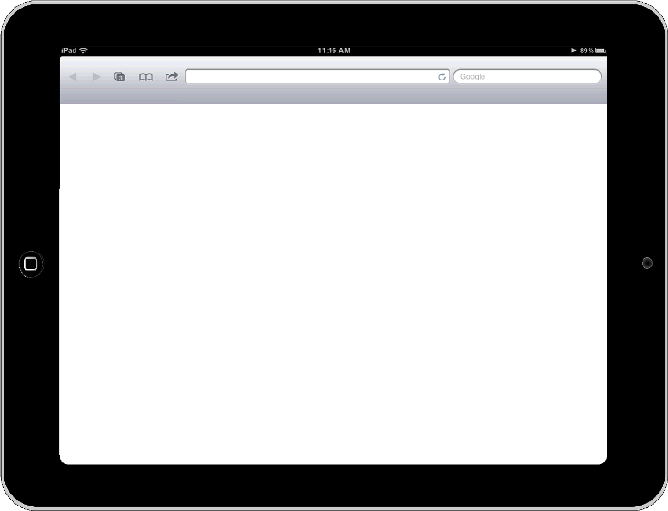This screenshot has height=511, width=668.
Task: Tap the battery icon in status bar
Action: [601, 50]
